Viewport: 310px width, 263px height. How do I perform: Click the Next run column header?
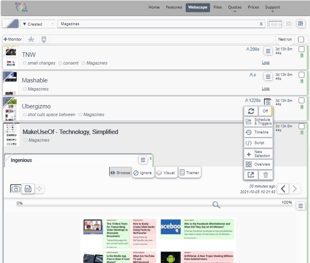click(x=285, y=39)
